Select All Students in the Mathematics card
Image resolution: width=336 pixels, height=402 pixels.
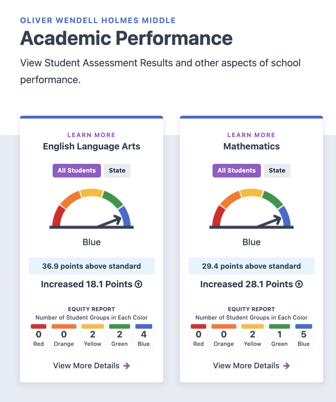(237, 170)
